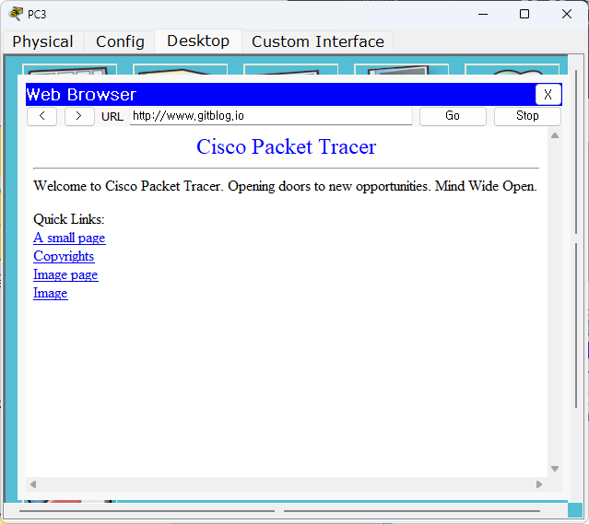The image size is (589, 524).
Task: Click the horizontal scroll-right arrow
Action: click(x=539, y=484)
